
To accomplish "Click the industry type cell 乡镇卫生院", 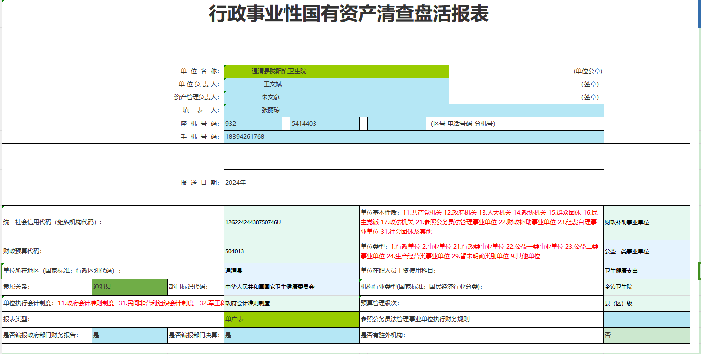I will tap(646, 287).
